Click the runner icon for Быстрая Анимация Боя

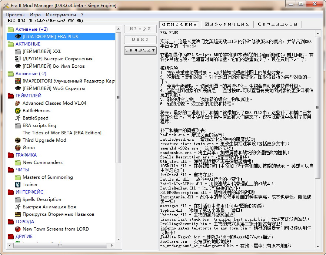18,207
